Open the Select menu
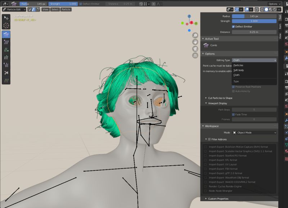 click(x=55, y=10)
